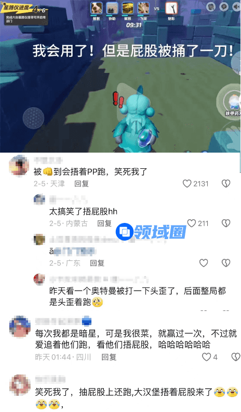Select the dog teammate avatar at top

(x=97, y=8)
